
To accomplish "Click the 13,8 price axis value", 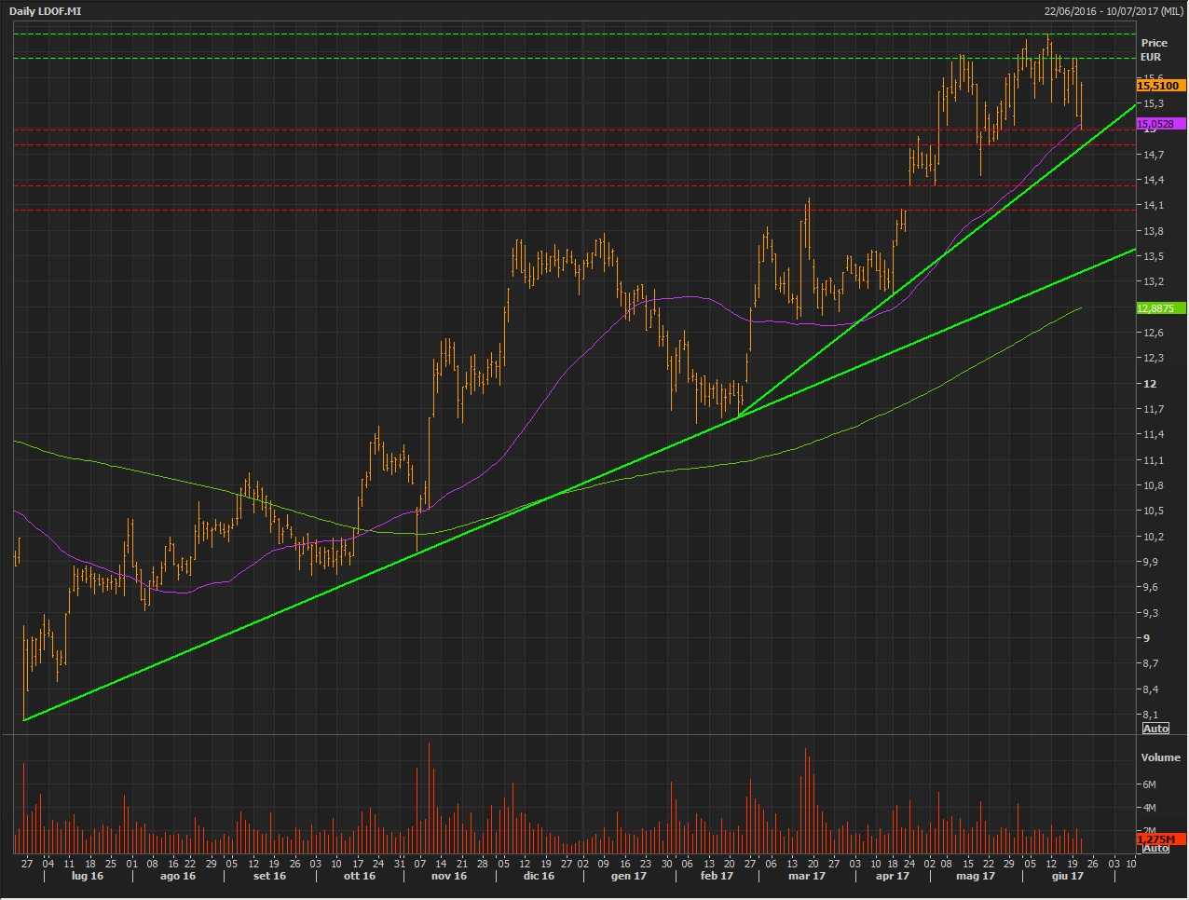I will (1153, 231).
